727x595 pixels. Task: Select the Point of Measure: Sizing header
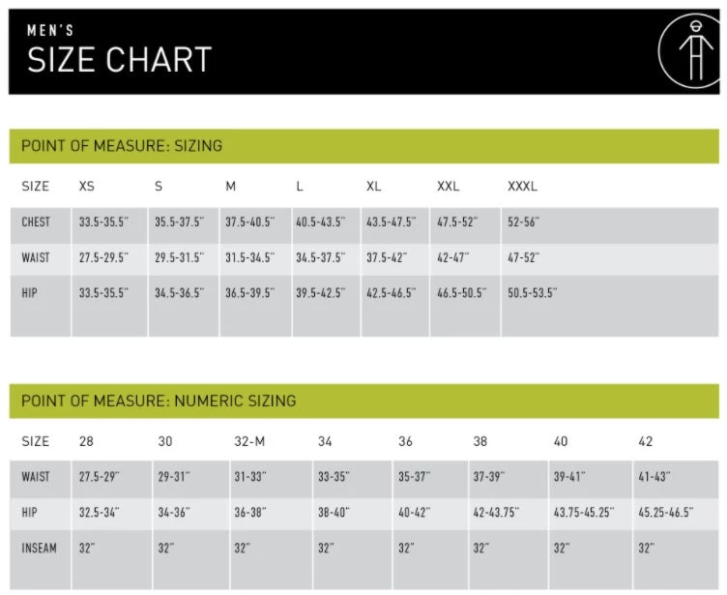pos(122,146)
